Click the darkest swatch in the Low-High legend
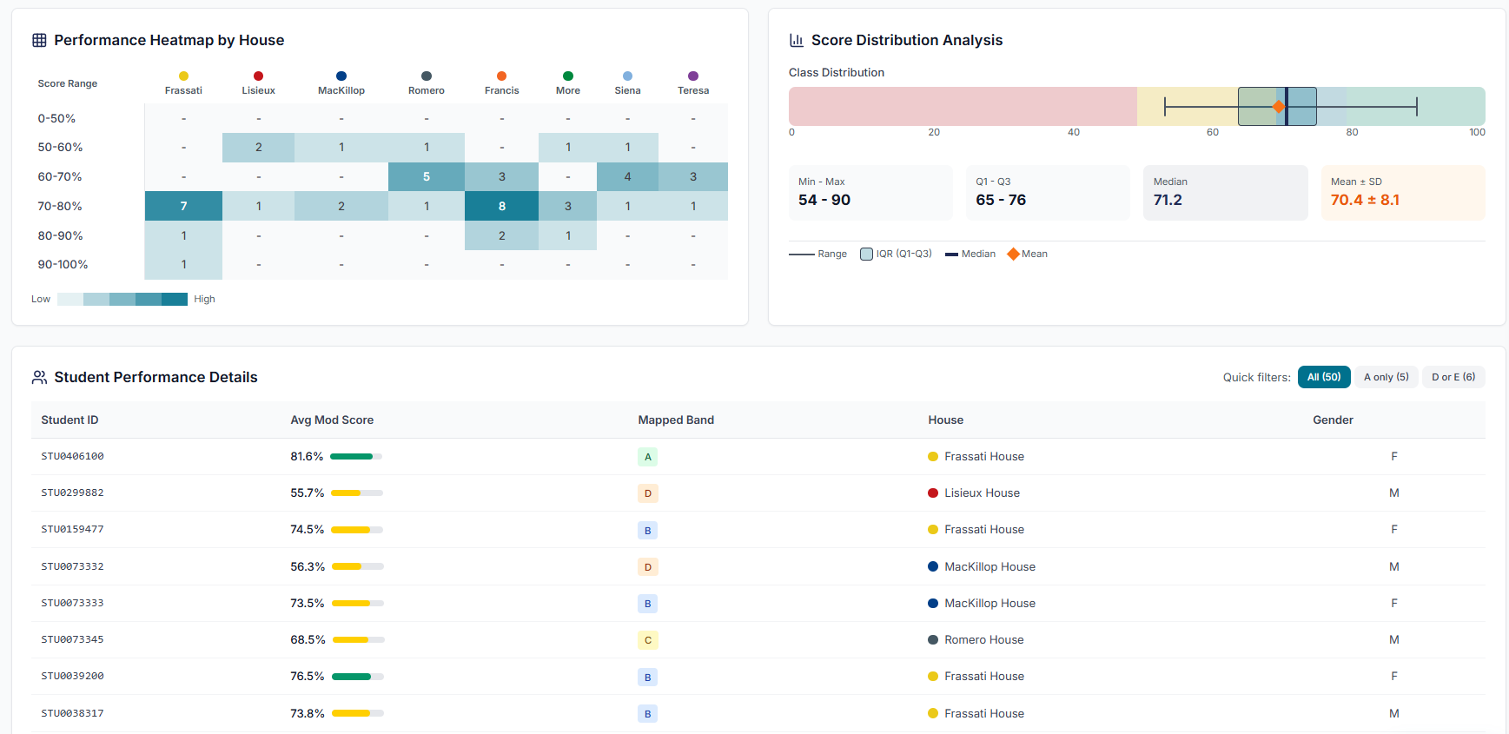Viewport: 1509px width, 734px height. coord(175,299)
